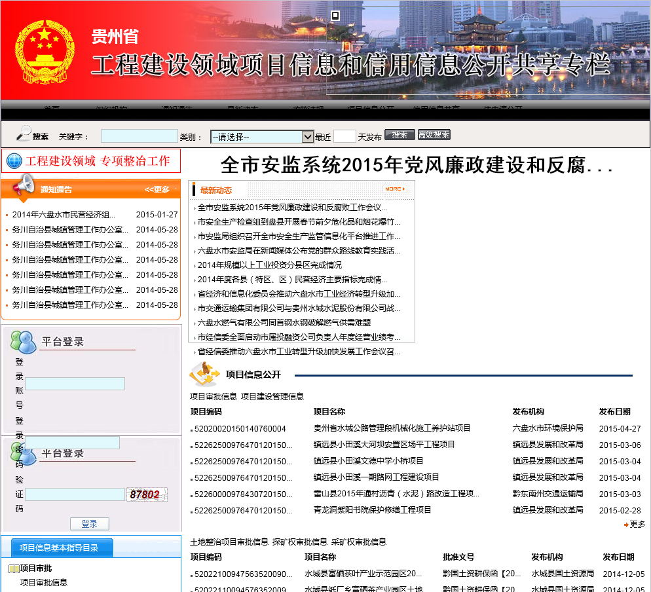Focus the 验证码 captcha input field

tap(75, 494)
